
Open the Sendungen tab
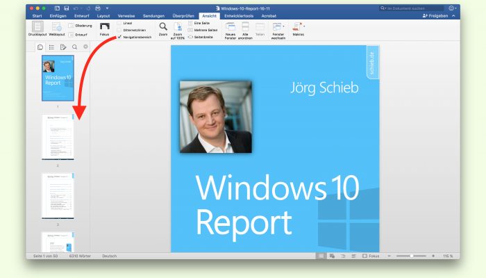point(153,16)
